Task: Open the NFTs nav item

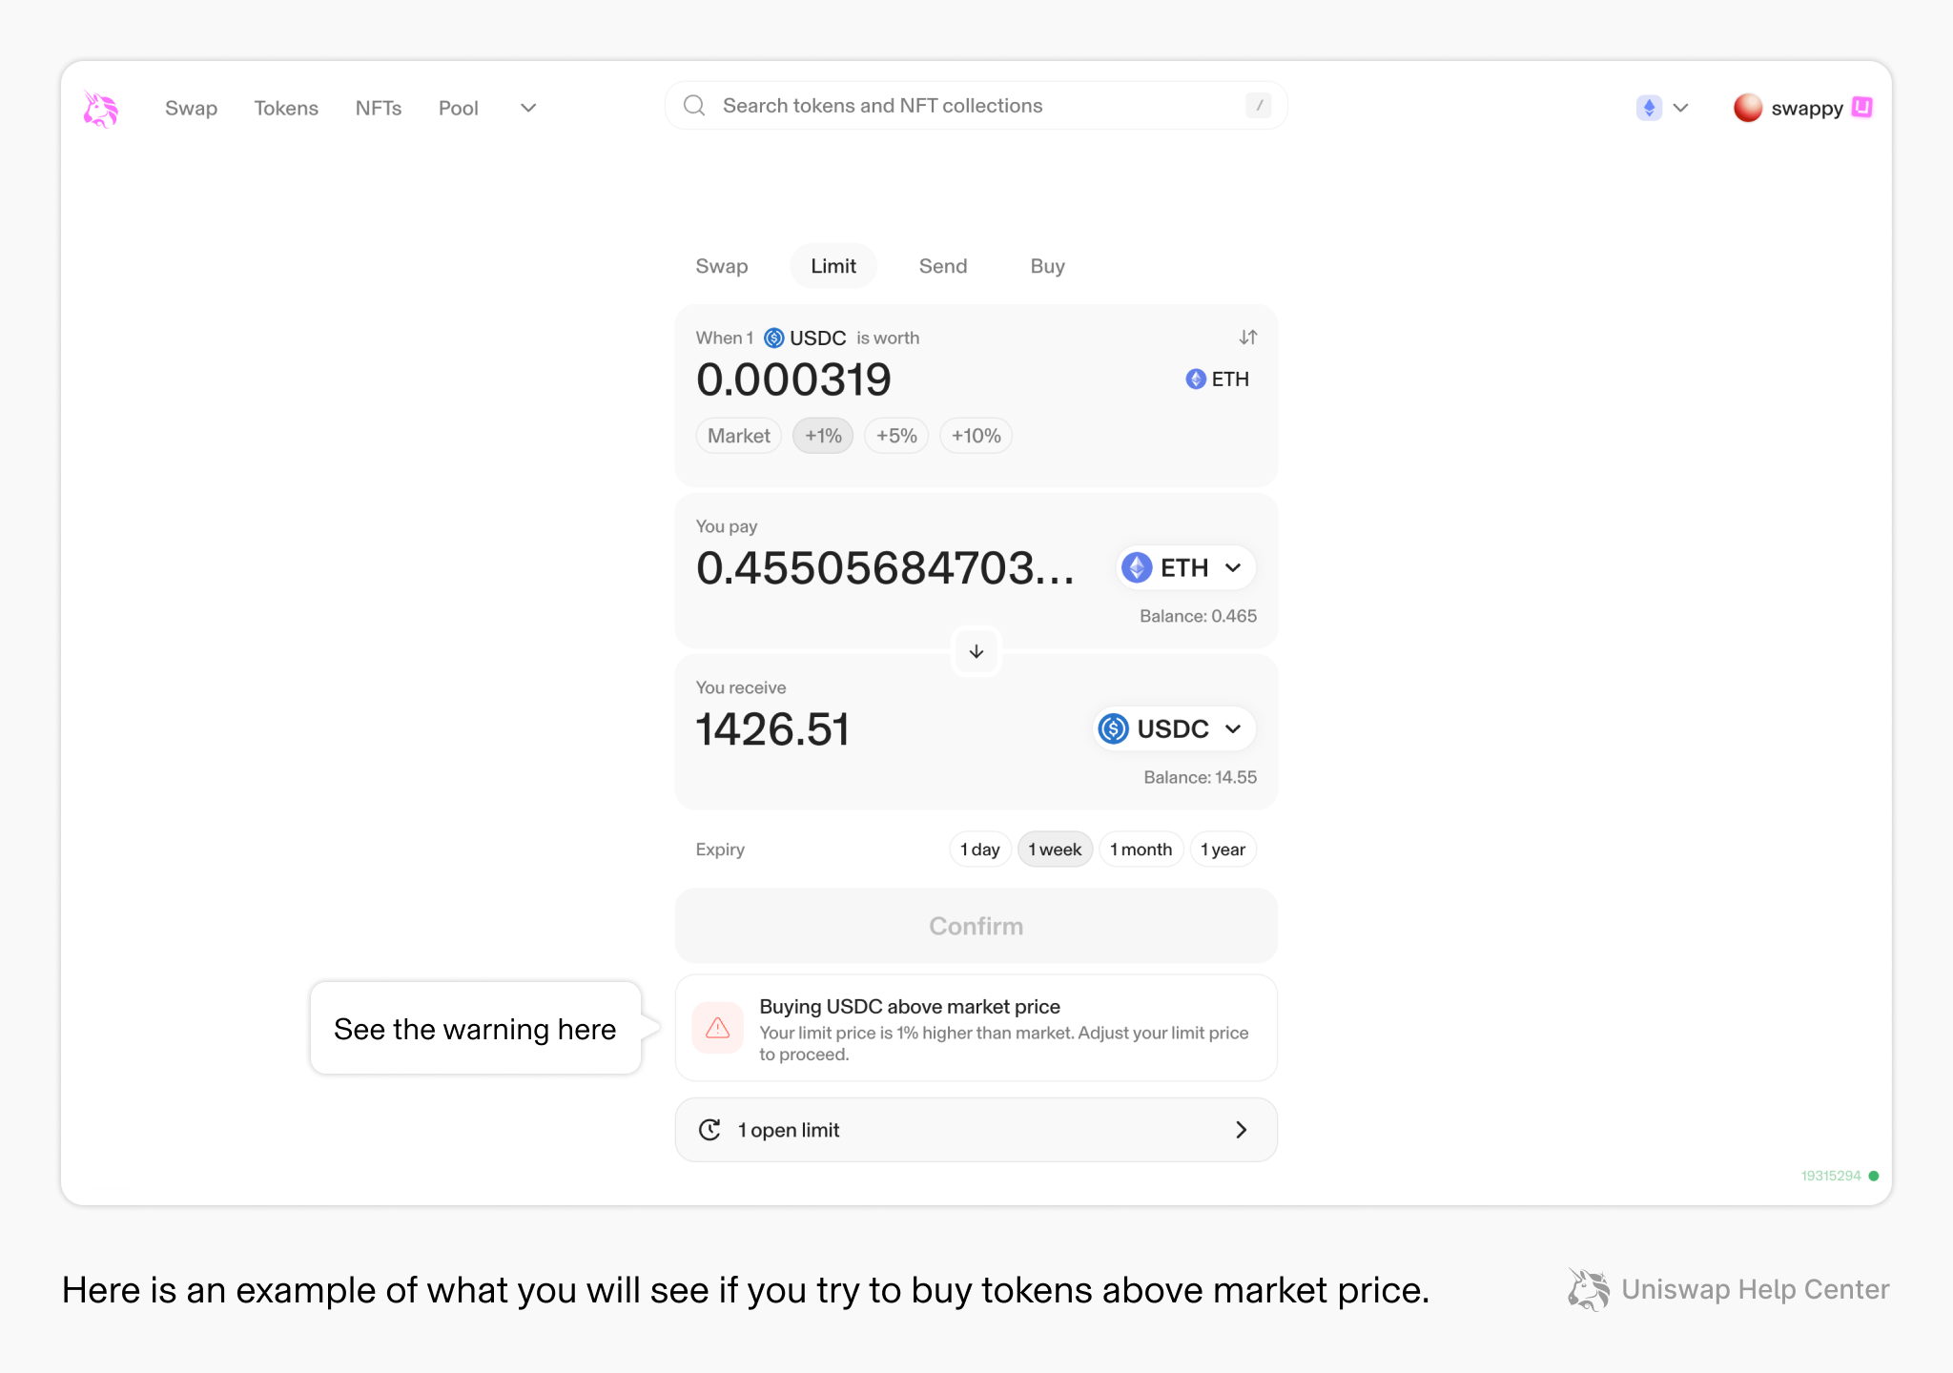Action: [379, 108]
